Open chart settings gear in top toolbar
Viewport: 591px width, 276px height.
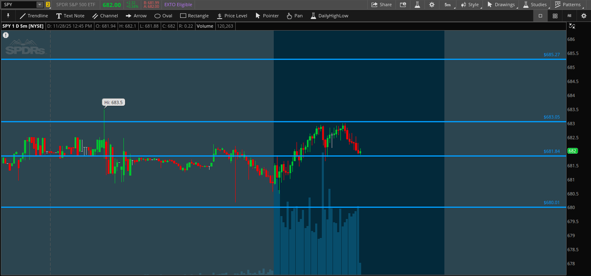click(432, 4)
